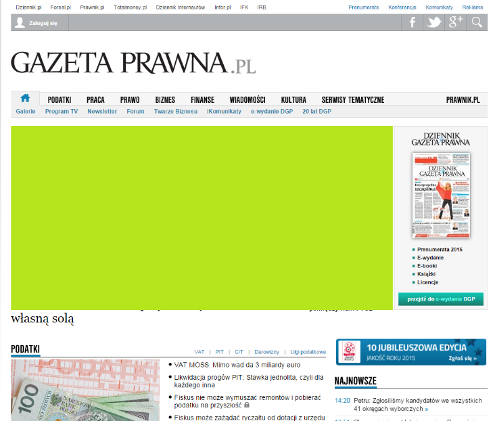Open the Forum link
Image resolution: width=495 pixels, height=421 pixels.
[x=135, y=111]
